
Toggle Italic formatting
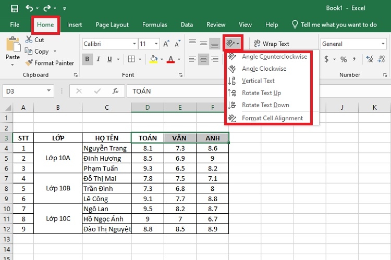pos(99,59)
